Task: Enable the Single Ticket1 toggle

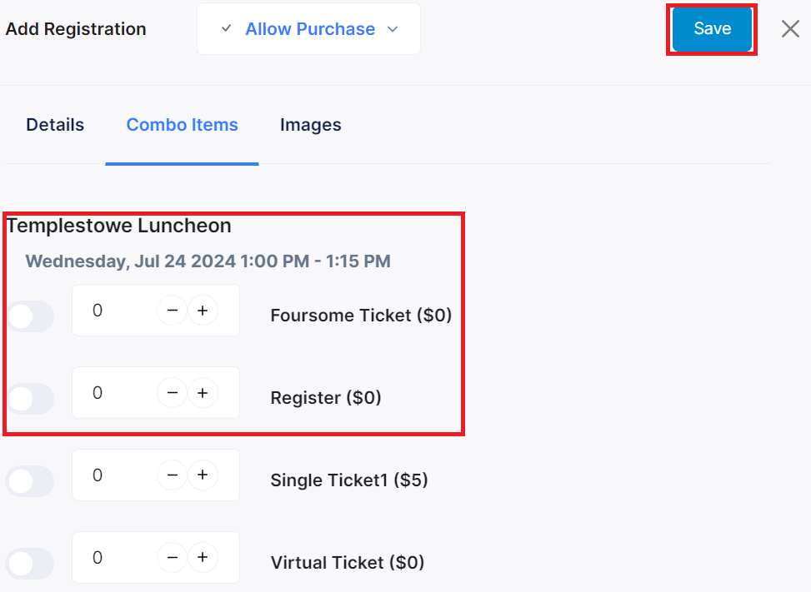Action: [30, 481]
